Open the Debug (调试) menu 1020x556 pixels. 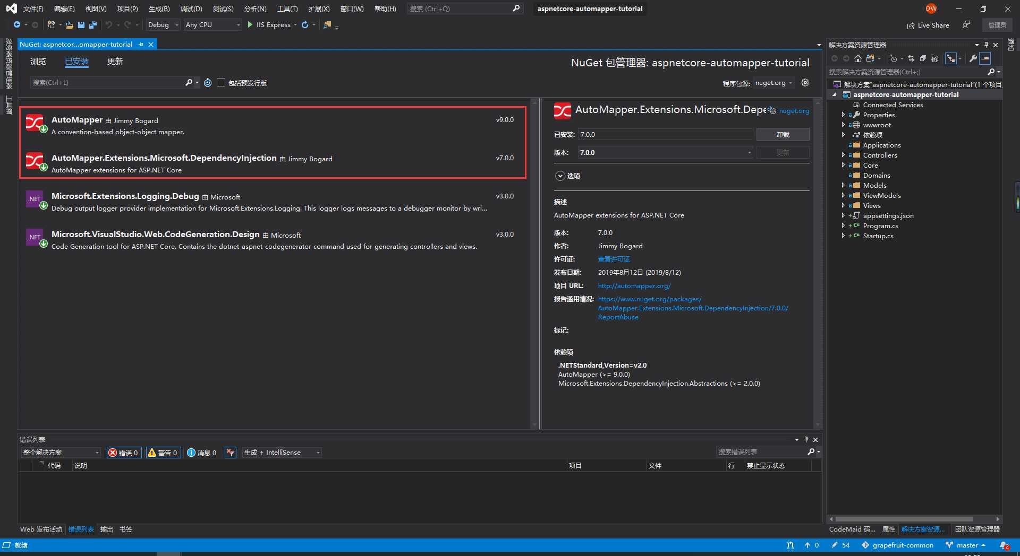click(x=191, y=9)
